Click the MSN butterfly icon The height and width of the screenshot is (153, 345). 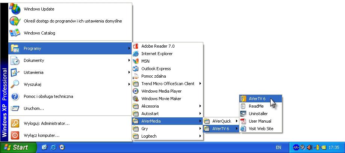point(136,61)
